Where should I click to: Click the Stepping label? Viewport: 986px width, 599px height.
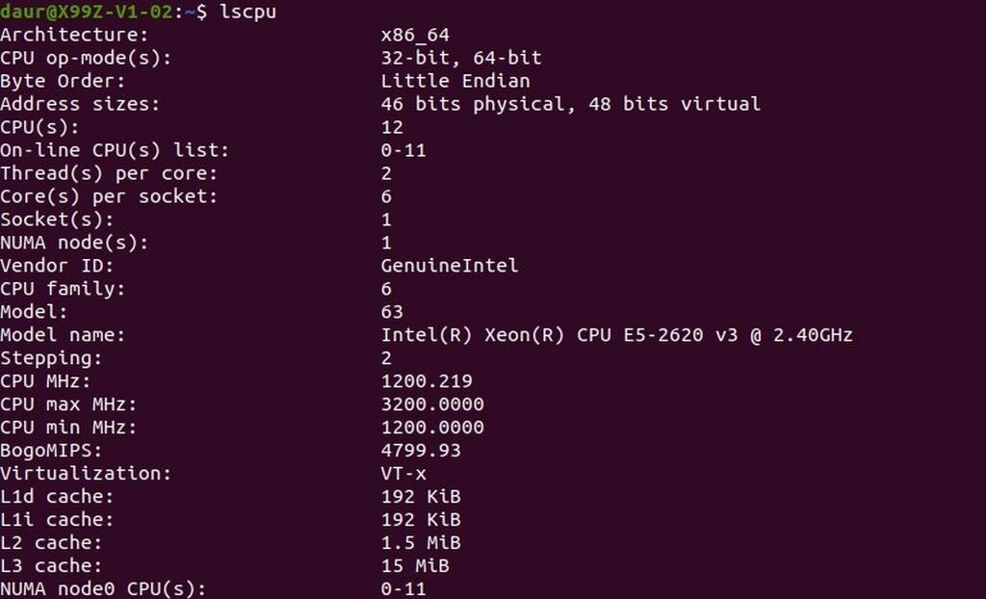tap(51, 358)
